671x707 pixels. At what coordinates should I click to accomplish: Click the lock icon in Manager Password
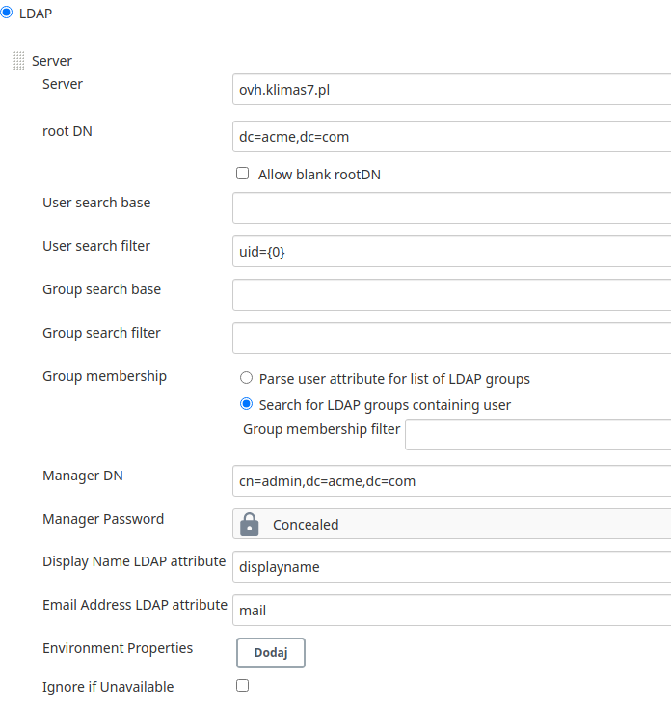(249, 525)
